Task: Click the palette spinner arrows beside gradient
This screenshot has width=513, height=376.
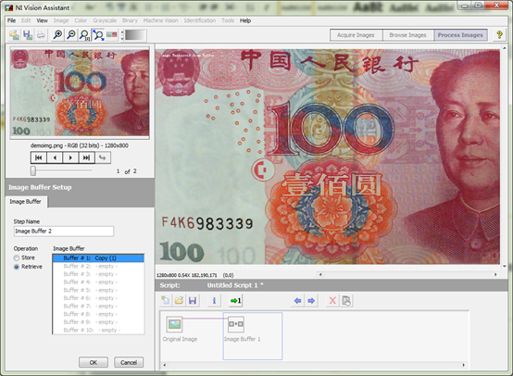Action: coord(122,35)
